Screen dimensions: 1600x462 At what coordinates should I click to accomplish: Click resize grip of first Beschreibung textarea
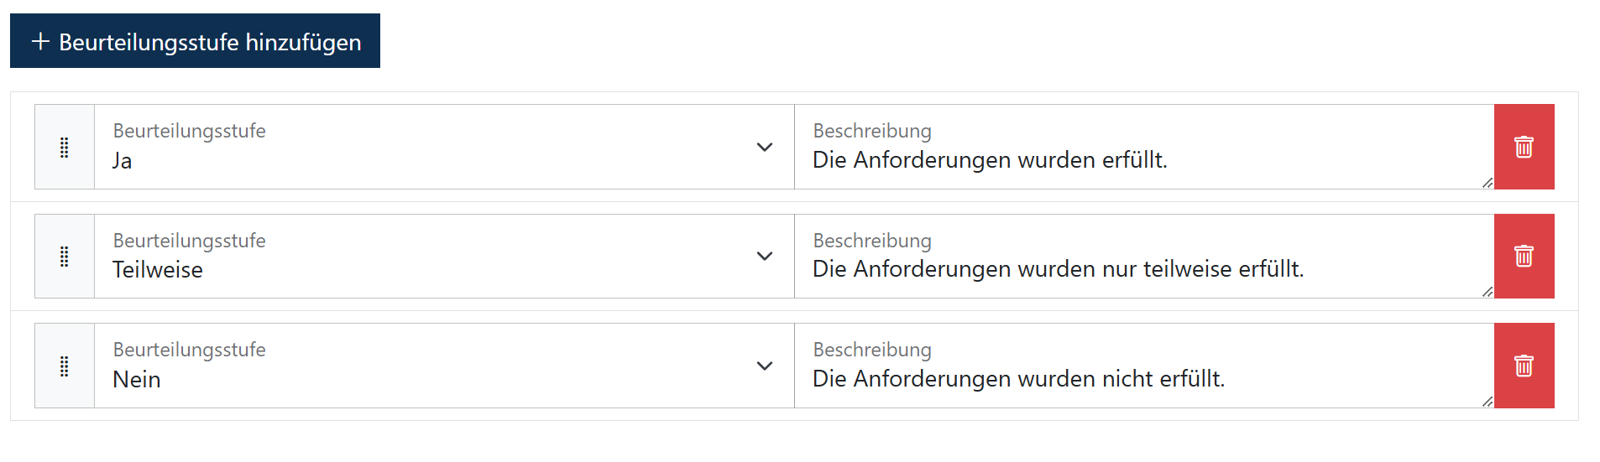[x=1488, y=183]
